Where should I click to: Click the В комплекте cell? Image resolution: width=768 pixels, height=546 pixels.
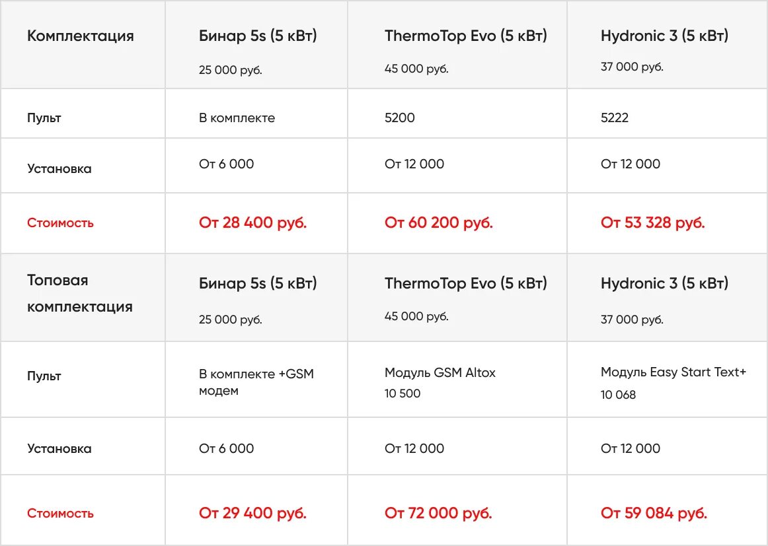pyautogui.click(x=237, y=118)
